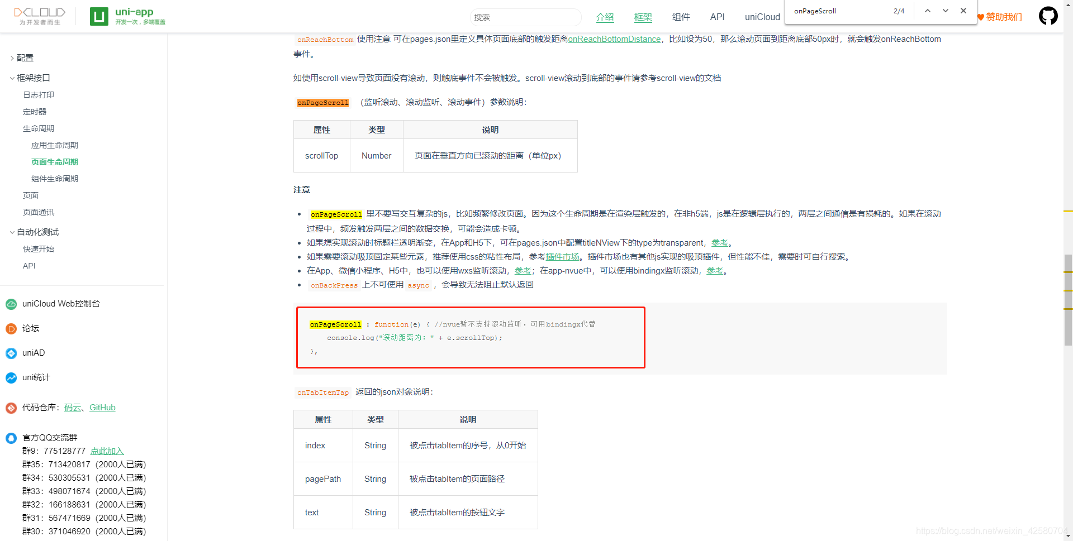Click the uni统计 text link

tap(36, 377)
